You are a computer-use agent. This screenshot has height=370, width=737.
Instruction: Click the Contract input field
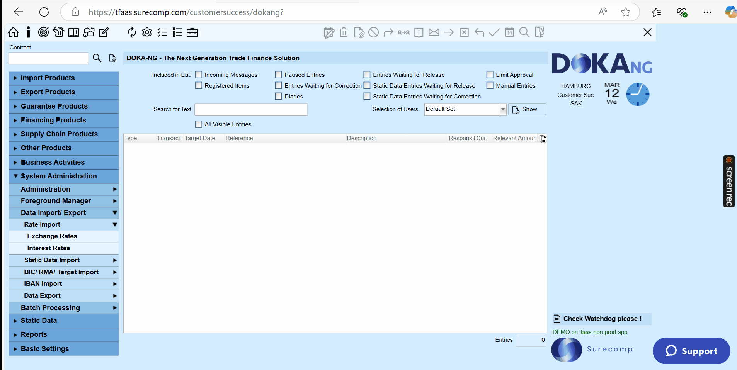(48, 58)
